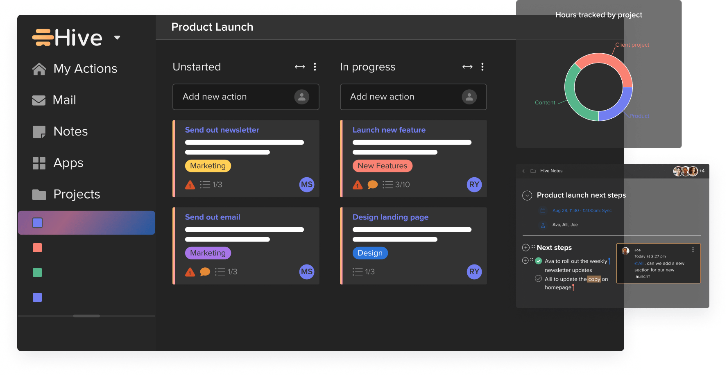Click the Marketing tag on Send out newsletter
This screenshot has height=375, width=727.
click(208, 166)
